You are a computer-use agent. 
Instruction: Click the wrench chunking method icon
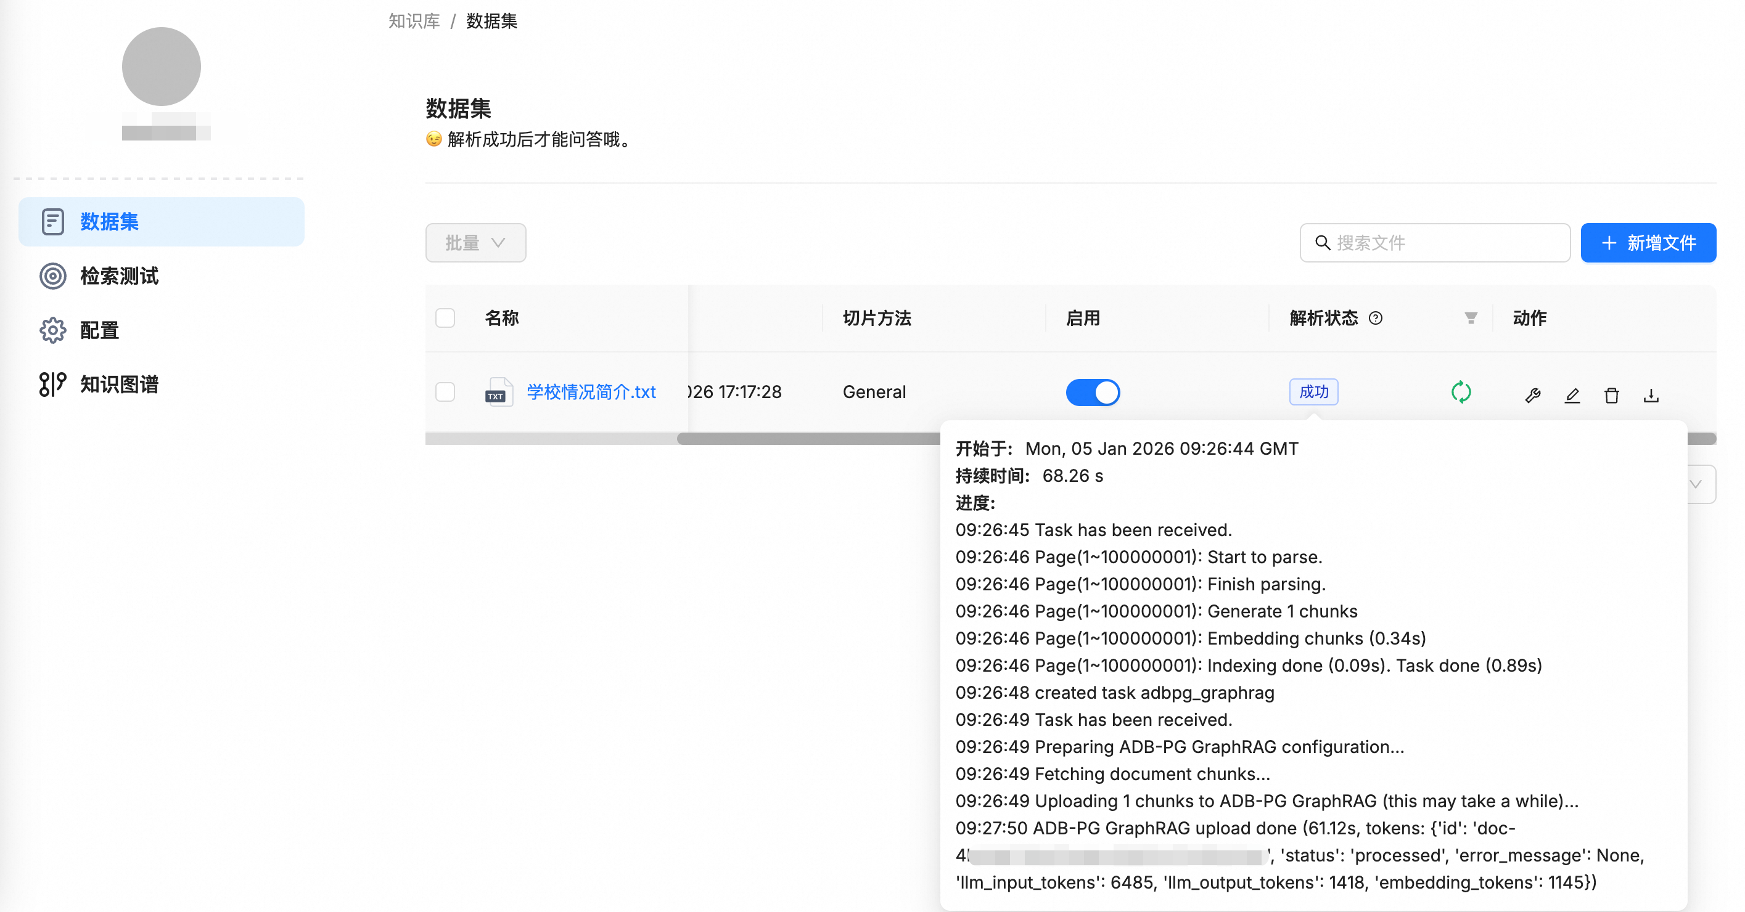(x=1532, y=395)
